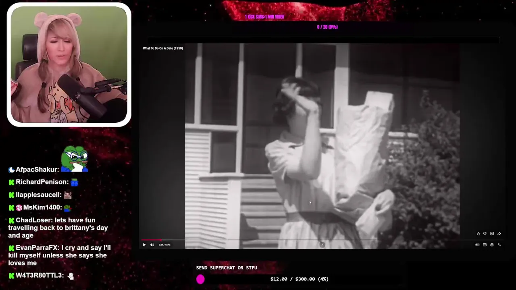The width and height of the screenshot is (516, 290).
Task: Click the Pepe emote after MsKim1400
Action: click(67, 207)
